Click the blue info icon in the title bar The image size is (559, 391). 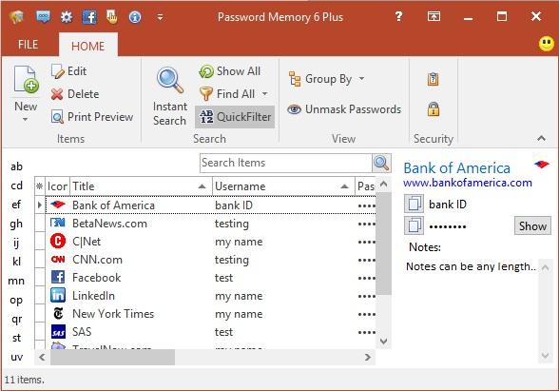coord(135,17)
